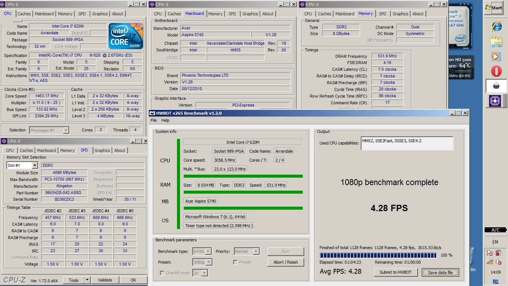Viewport: 508px width, 286px height.
Task: Click the 4.28 FPS result text
Action: [x=389, y=208]
